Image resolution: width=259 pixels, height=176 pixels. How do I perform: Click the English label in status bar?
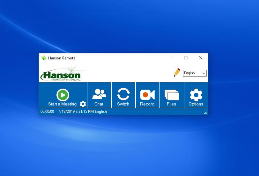tap(101, 112)
